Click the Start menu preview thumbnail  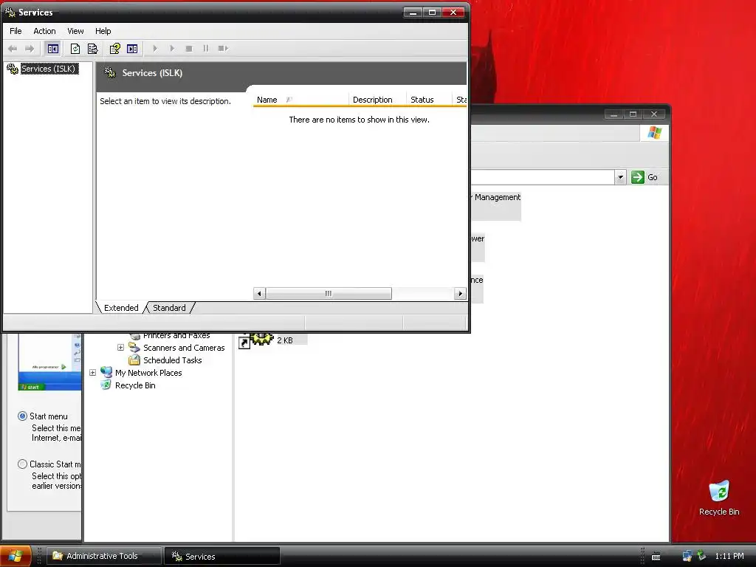coord(49,362)
